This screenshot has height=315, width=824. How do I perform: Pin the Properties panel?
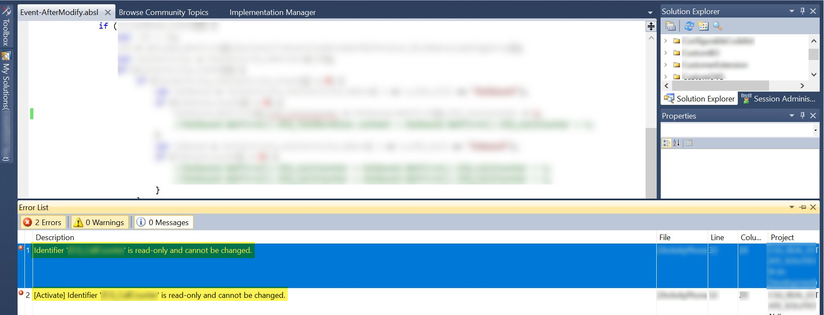click(x=803, y=116)
